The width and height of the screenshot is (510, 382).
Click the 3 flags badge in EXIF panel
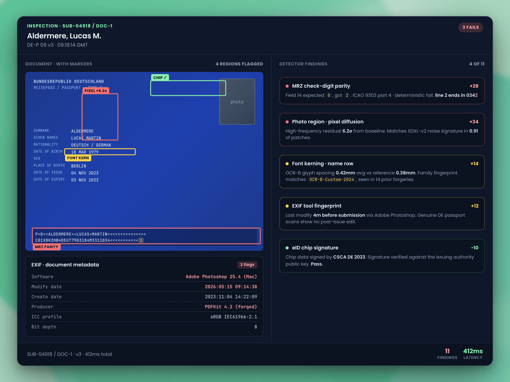(x=247, y=264)
